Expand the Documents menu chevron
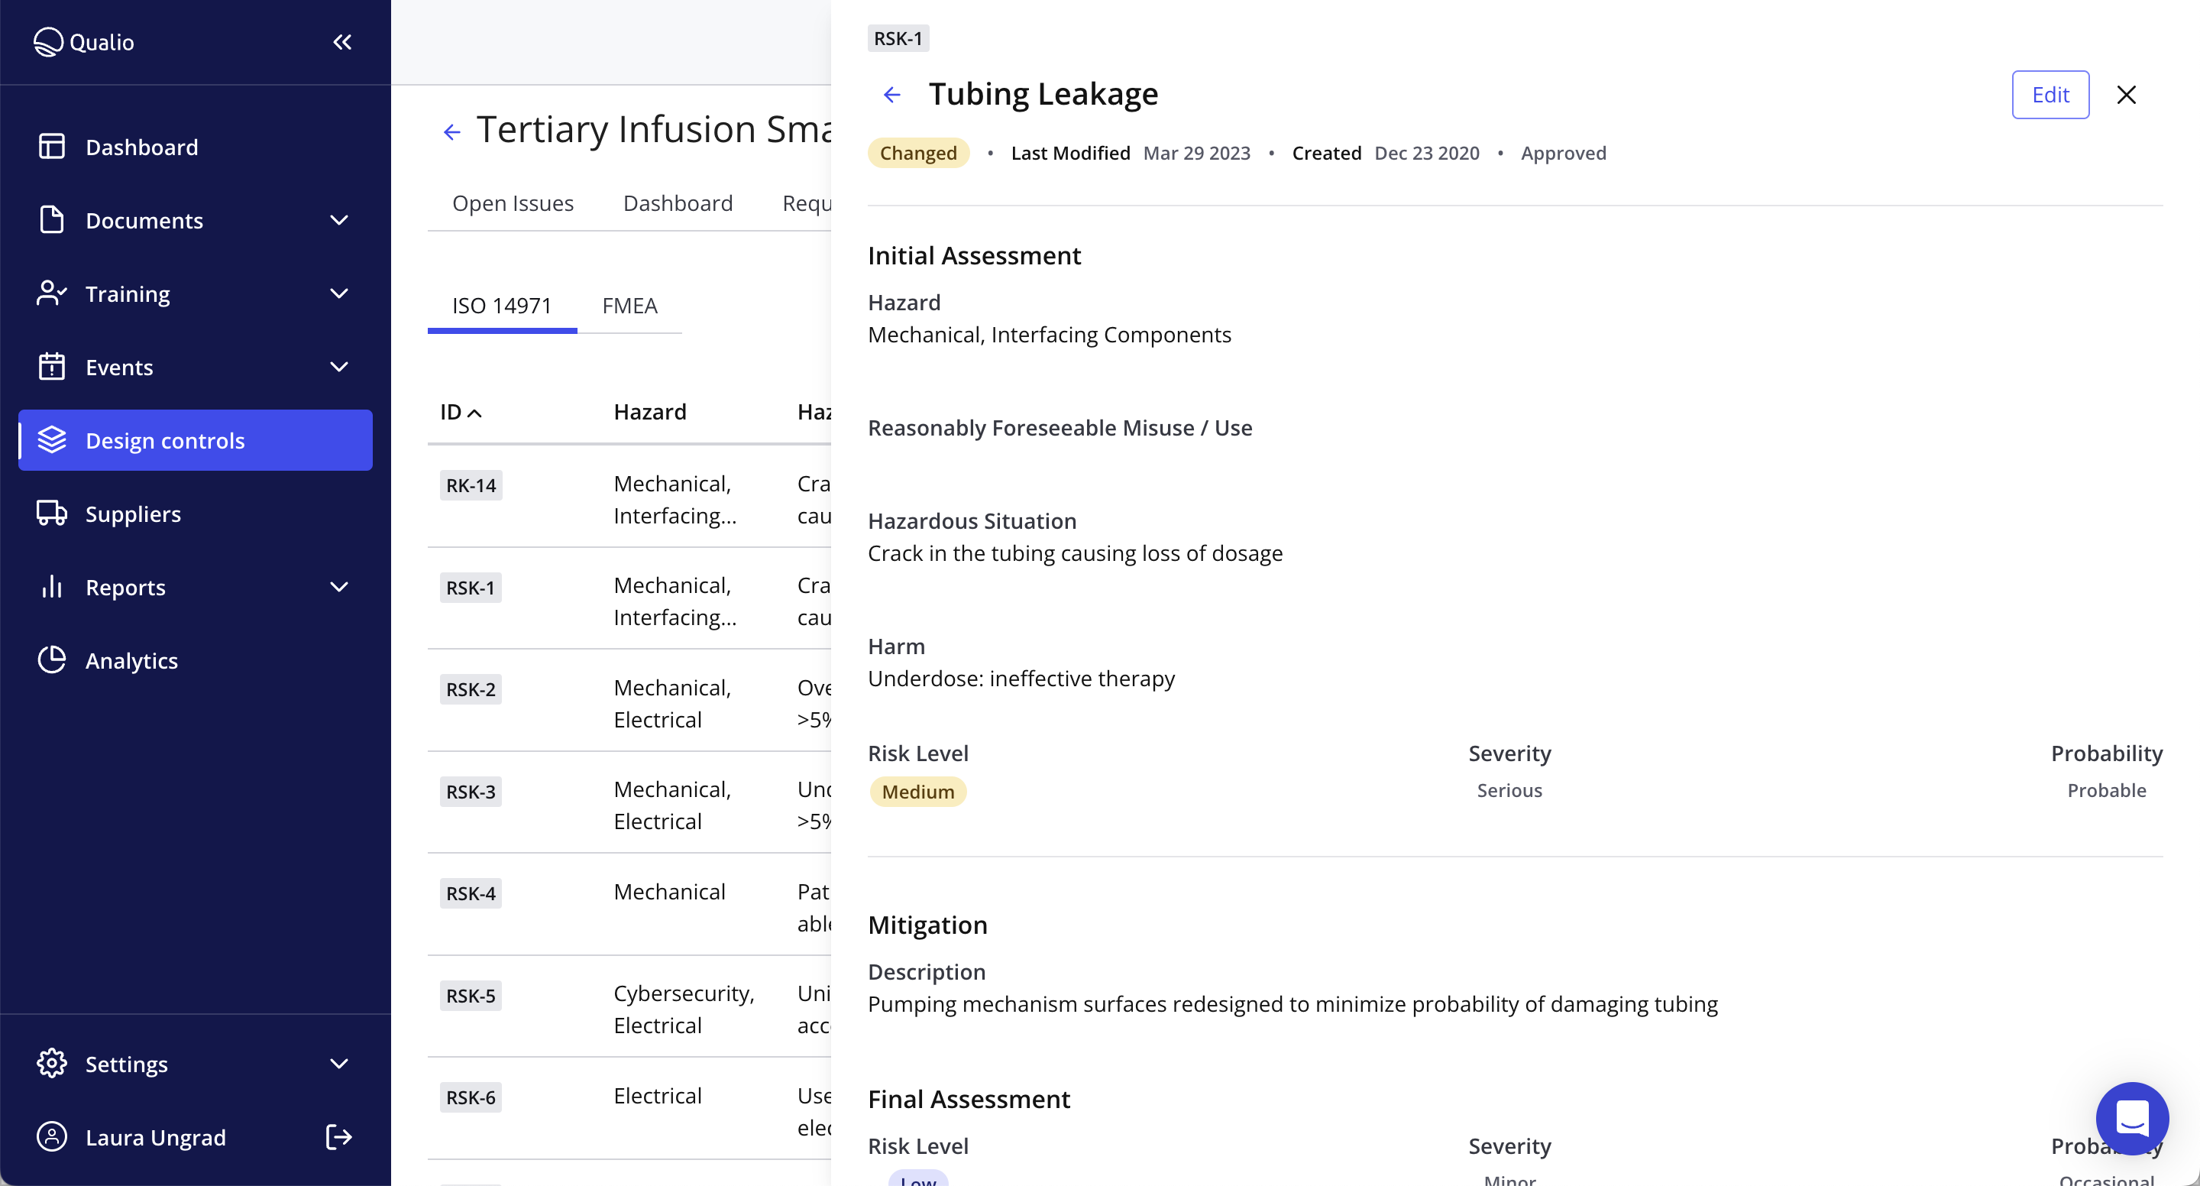 click(339, 220)
